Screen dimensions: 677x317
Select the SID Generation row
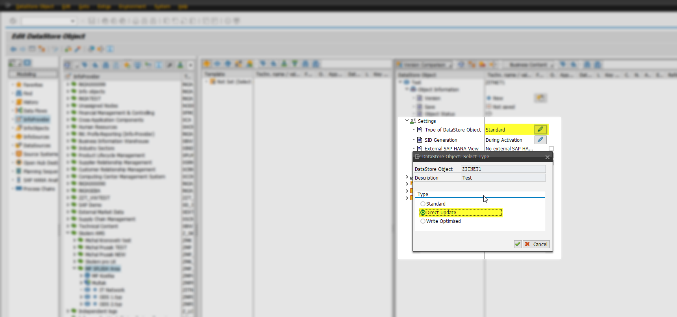(x=441, y=140)
